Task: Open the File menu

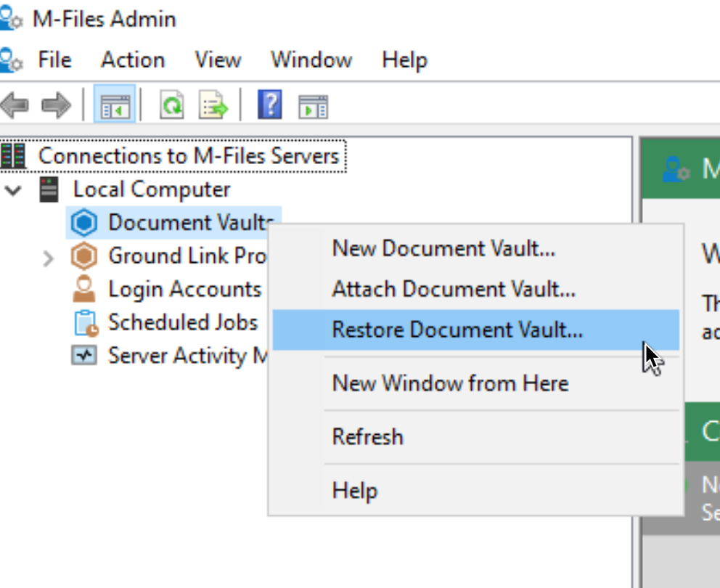Action: (x=54, y=60)
